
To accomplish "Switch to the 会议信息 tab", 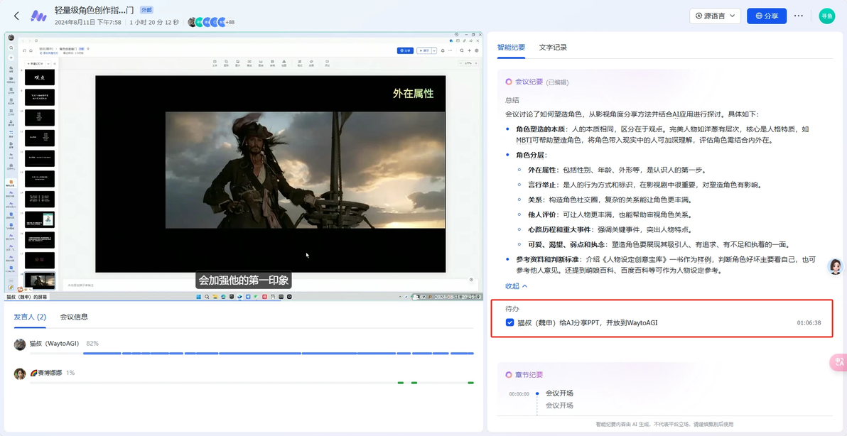I will [74, 317].
